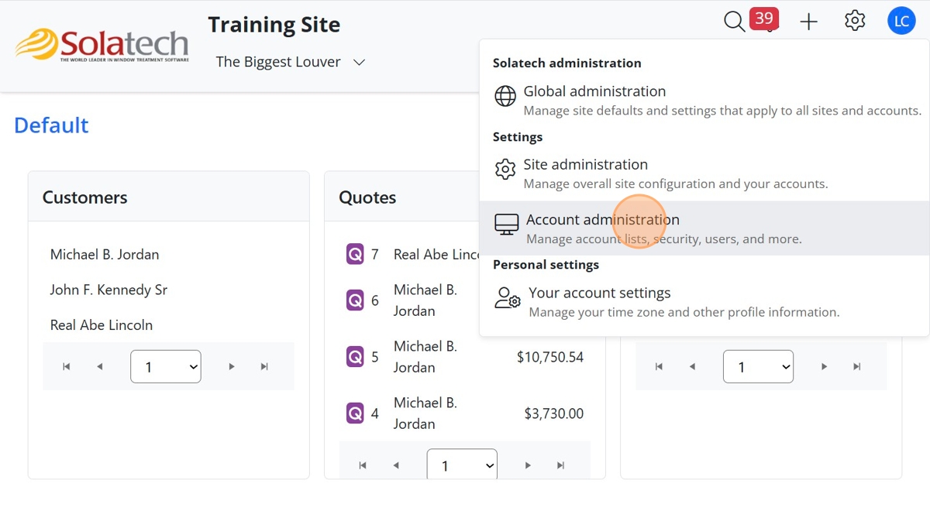The width and height of the screenshot is (930, 518).
Task: Click the Training Site title
Action: [274, 25]
